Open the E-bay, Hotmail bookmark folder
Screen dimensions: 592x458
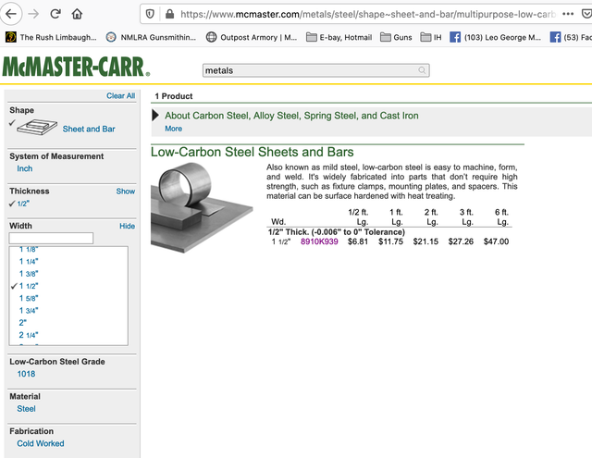point(339,37)
